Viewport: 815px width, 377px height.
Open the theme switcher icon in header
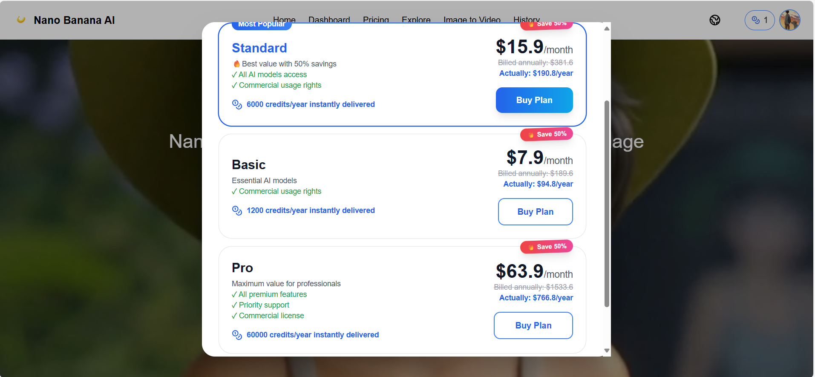point(715,20)
